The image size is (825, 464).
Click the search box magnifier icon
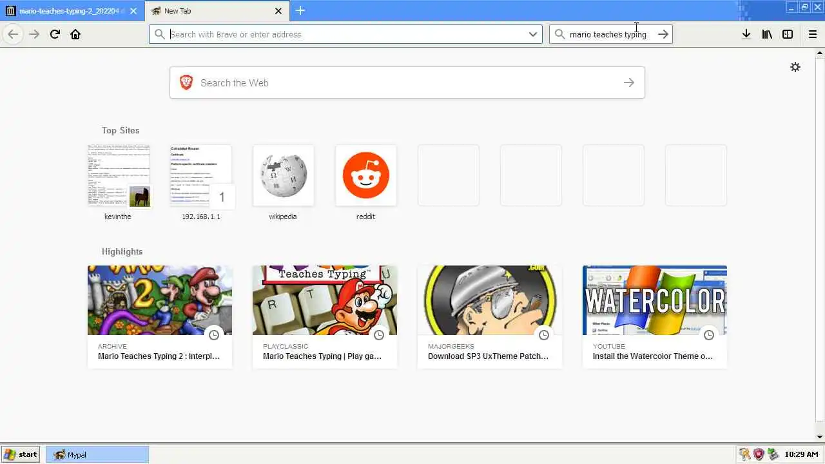559,34
